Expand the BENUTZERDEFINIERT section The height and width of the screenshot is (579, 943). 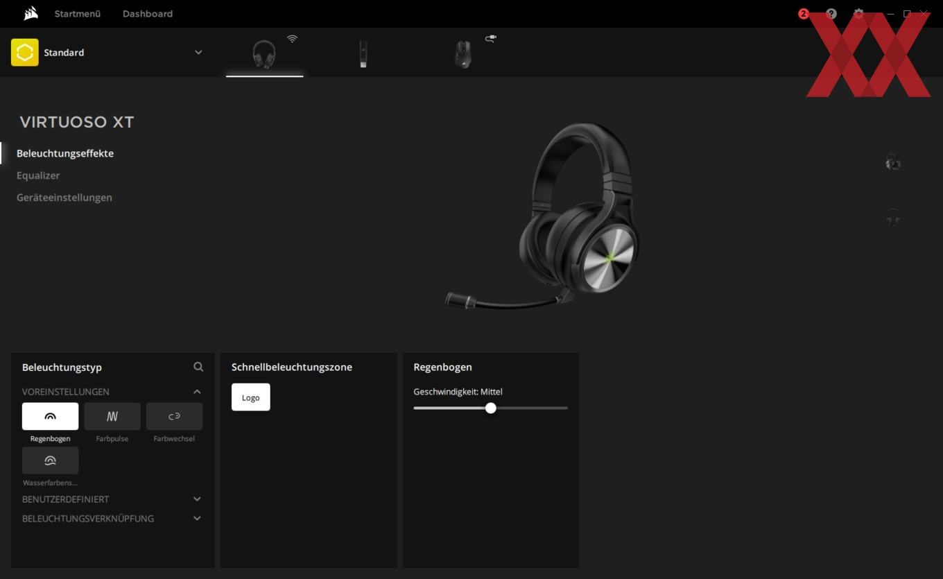point(197,499)
